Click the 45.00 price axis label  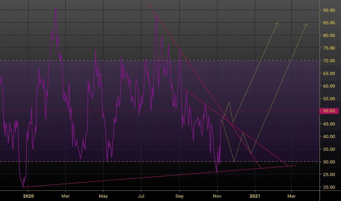click(329, 124)
